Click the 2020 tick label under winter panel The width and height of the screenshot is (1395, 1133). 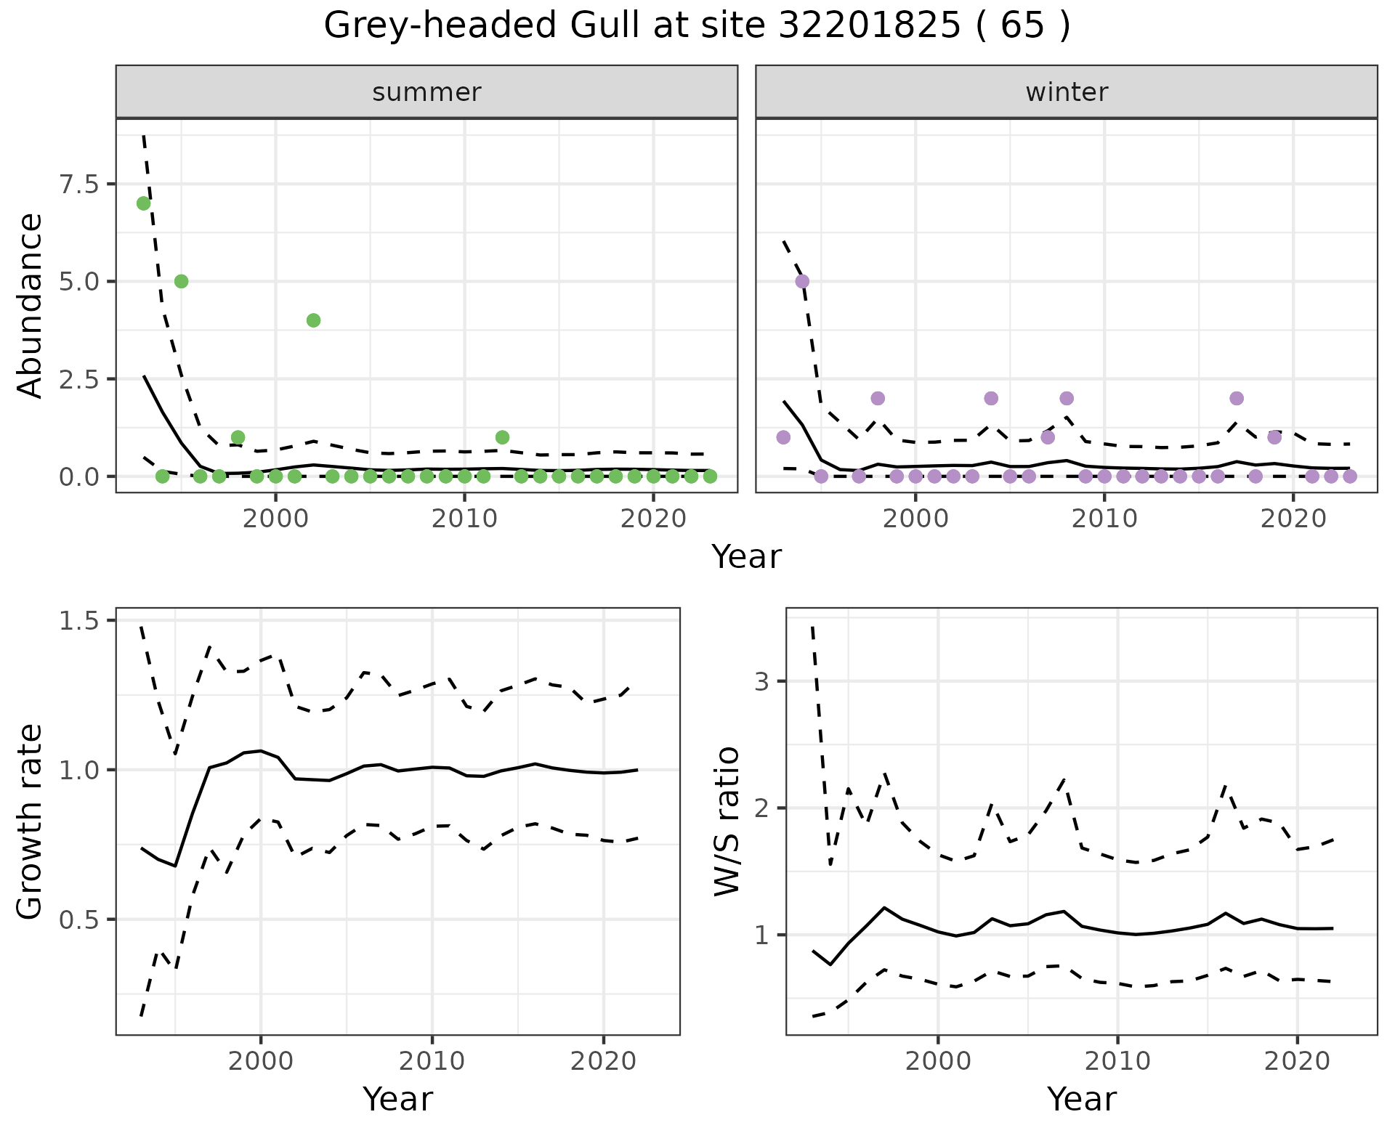click(1293, 519)
